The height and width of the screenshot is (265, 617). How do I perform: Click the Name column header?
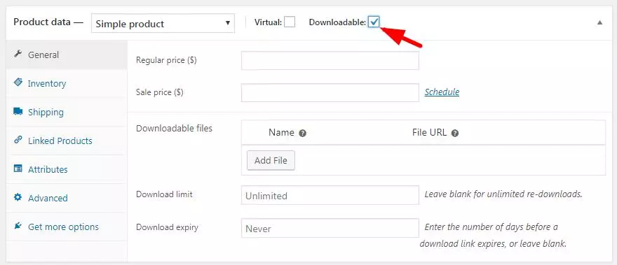pos(281,133)
